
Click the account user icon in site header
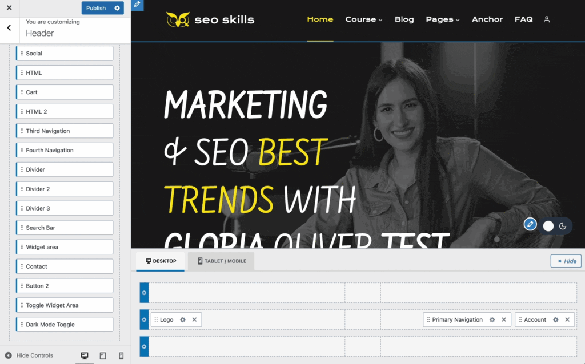click(x=547, y=19)
